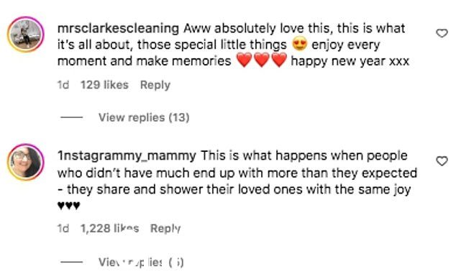This screenshot has width=456, height=272.
Task: Show who gave the 129 likes
Action: [x=104, y=85]
